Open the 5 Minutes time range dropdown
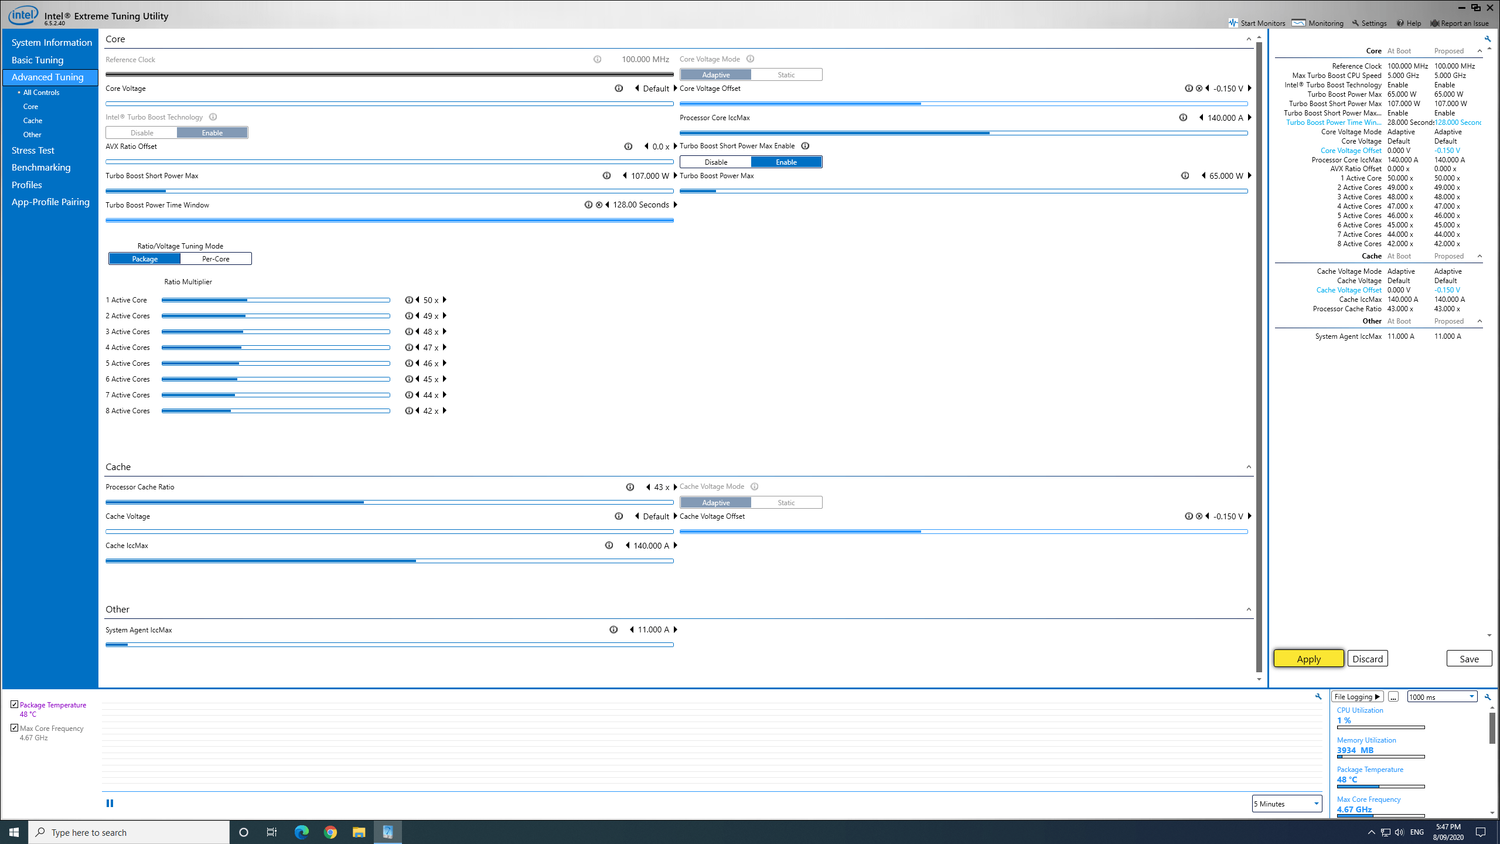 [x=1287, y=804]
